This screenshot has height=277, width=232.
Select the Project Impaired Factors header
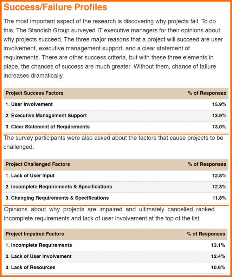(x=35, y=234)
